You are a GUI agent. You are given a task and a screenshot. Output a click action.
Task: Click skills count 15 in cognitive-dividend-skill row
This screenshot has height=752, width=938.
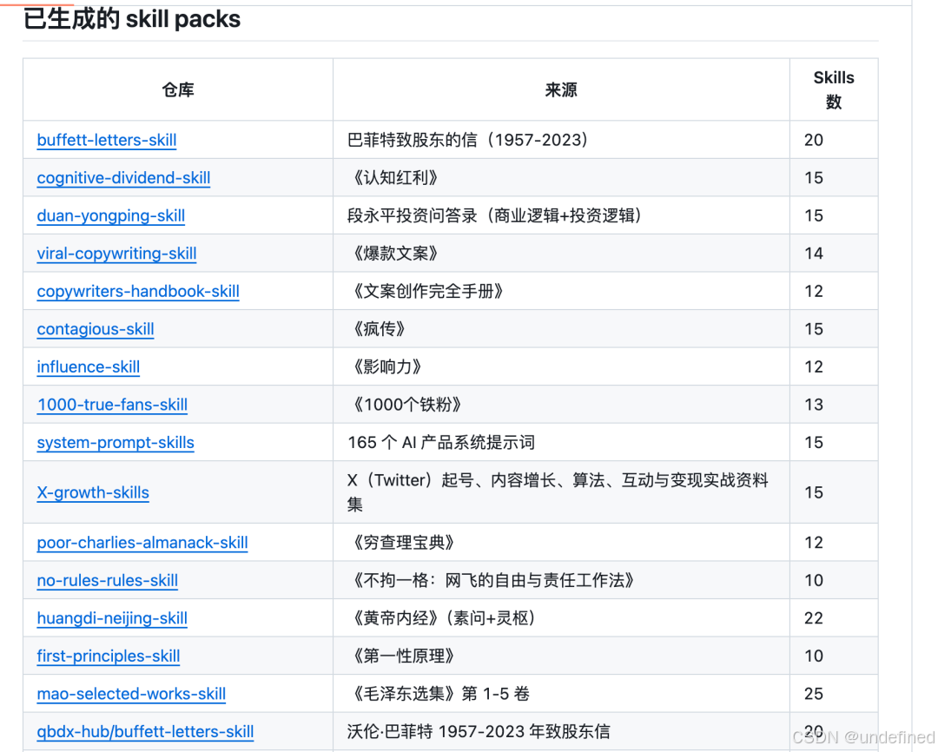point(814,178)
